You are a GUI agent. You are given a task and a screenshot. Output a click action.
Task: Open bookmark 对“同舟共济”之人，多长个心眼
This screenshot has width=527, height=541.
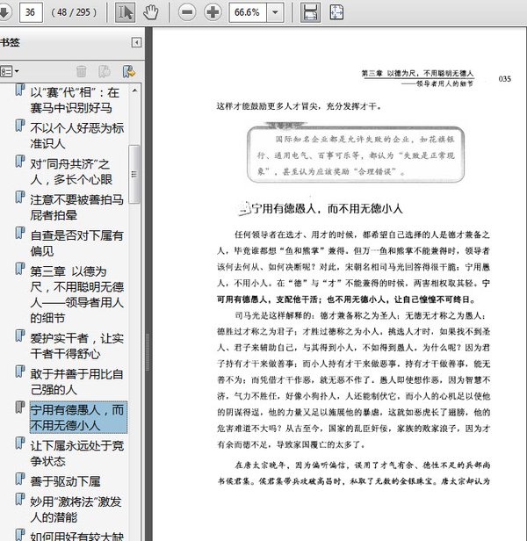point(71,171)
